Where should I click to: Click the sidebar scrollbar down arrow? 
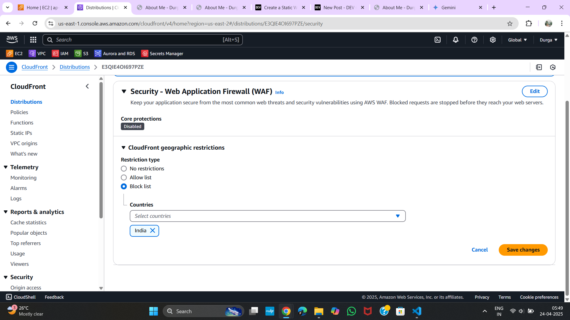pos(101,288)
